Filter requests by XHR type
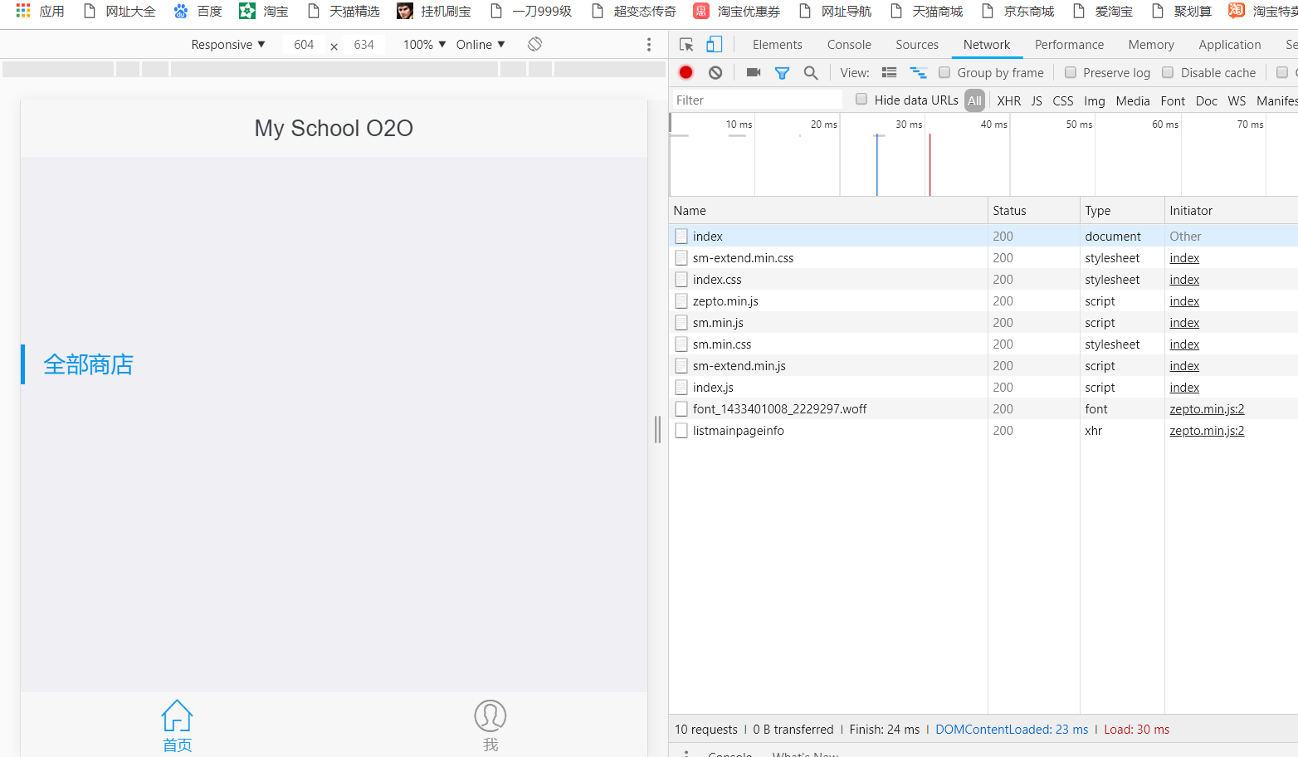The width and height of the screenshot is (1298, 757). pyautogui.click(x=1009, y=100)
